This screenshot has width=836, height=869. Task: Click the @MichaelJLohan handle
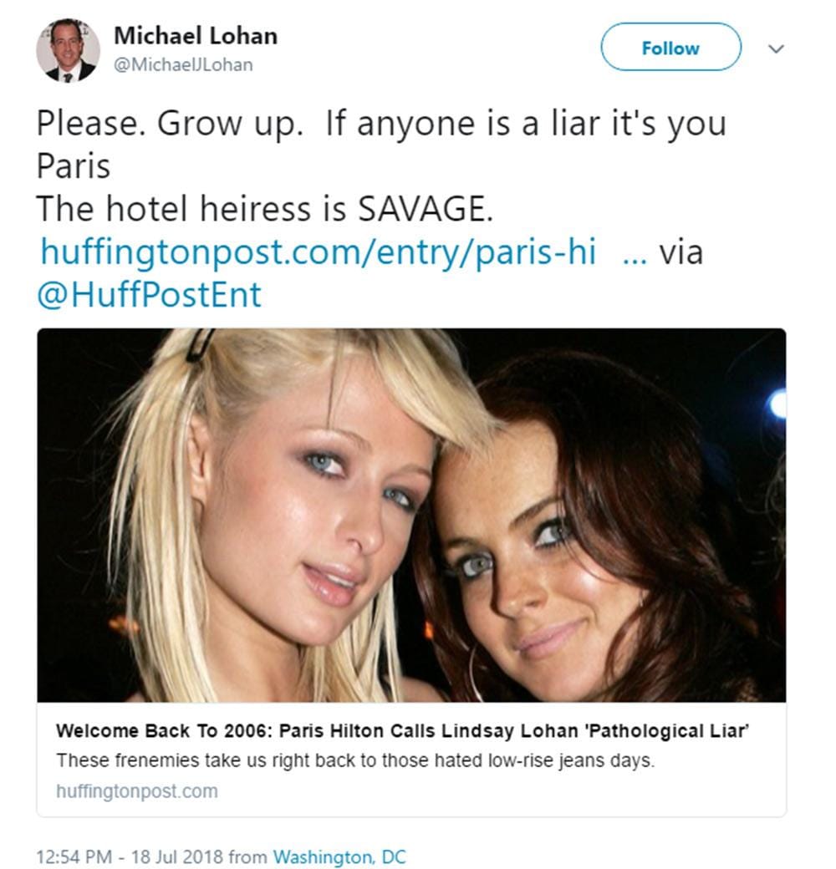coord(183,64)
